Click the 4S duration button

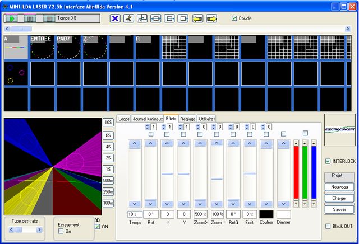tap(108, 147)
